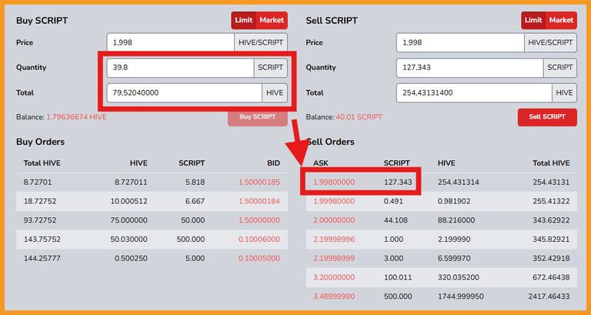Screen dimensions: 591x315
Task: Click the Buy SCRIPT submit button
Action: tap(258, 117)
